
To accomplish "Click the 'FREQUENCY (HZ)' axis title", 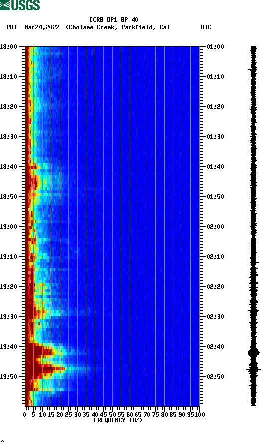I will [x=118, y=420].
